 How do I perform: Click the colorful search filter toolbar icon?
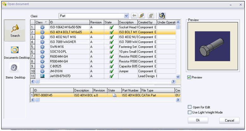[x=142, y=16]
